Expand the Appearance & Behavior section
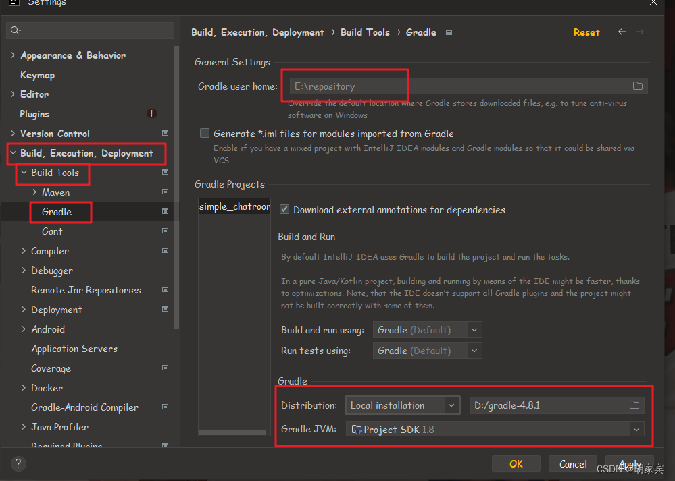 pyautogui.click(x=12, y=55)
